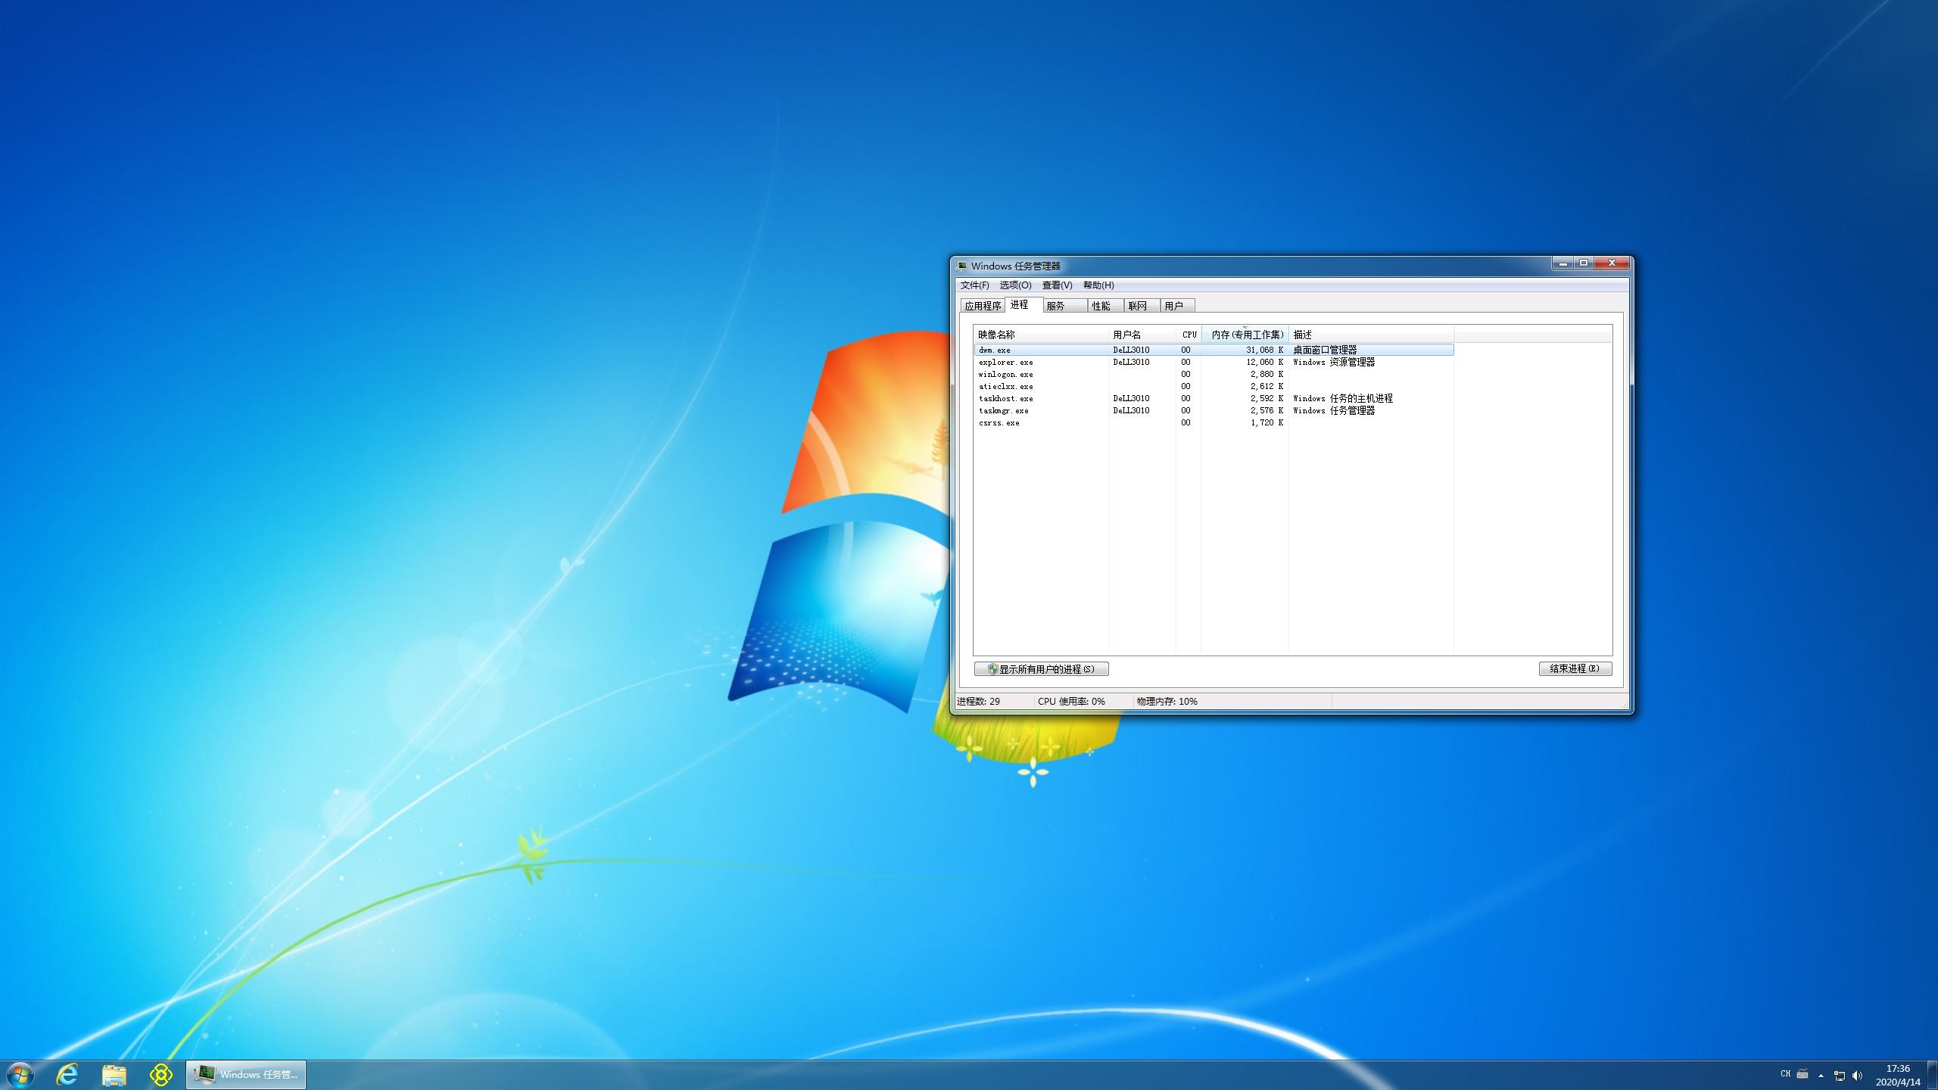Open the 查看(V) menu
The width and height of the screenshot is (1938, 1090).
point(1057,285)
